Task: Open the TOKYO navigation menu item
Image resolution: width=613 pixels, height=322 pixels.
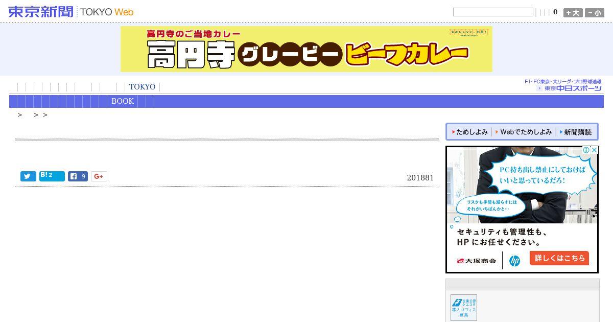Action: (x=142, y=87)
